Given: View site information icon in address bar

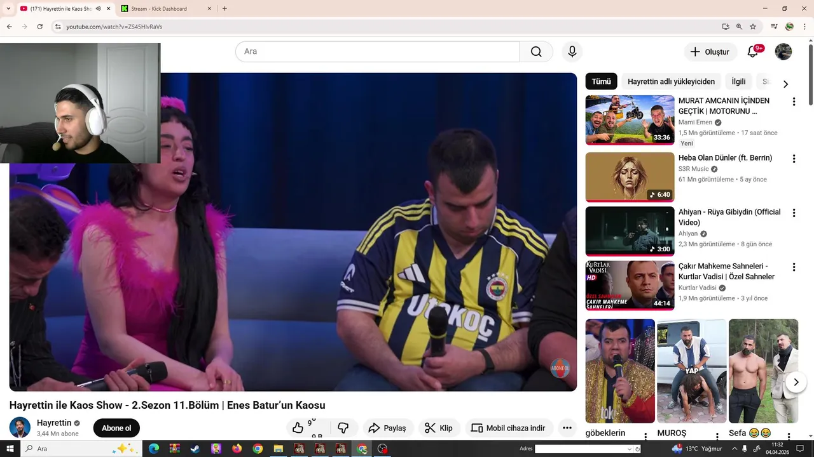Looking at the screenshot, I should pos(58,27).
